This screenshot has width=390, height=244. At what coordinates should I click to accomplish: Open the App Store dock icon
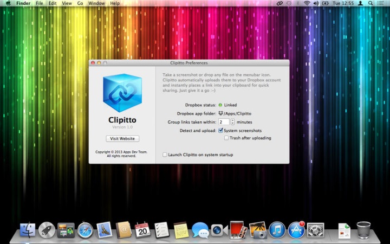pyautogui.click(x=296, y=230)
